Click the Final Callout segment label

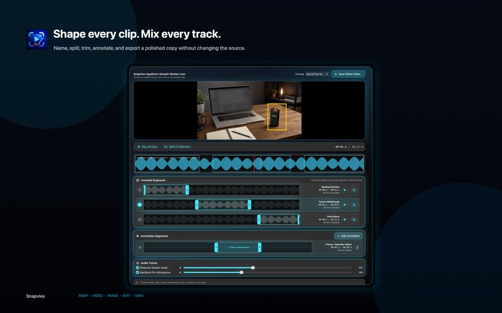(333, 216)
